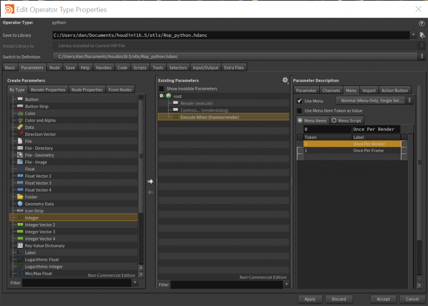Switch to the Scripts tab
Image resolution: width=428 pixels, height=306 pixels.
pyautogui.click(x=140, y=68)
